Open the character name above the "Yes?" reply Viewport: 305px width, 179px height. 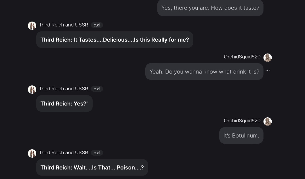63,89
